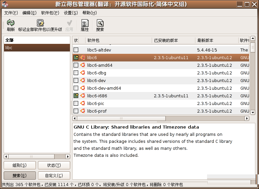This screenshot has width=259, height=189.
Task: Select the libc6-dev-amd64 package name
Action: pyautogui.click(x=104, y=88)
